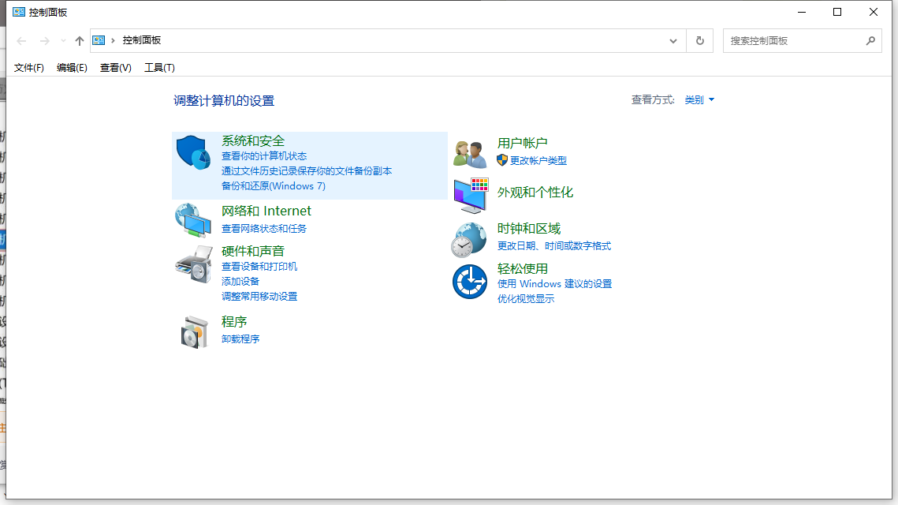The image size is (898, 505).
Task: Open 硬件和声音 category
Action: tap(253, 251)
